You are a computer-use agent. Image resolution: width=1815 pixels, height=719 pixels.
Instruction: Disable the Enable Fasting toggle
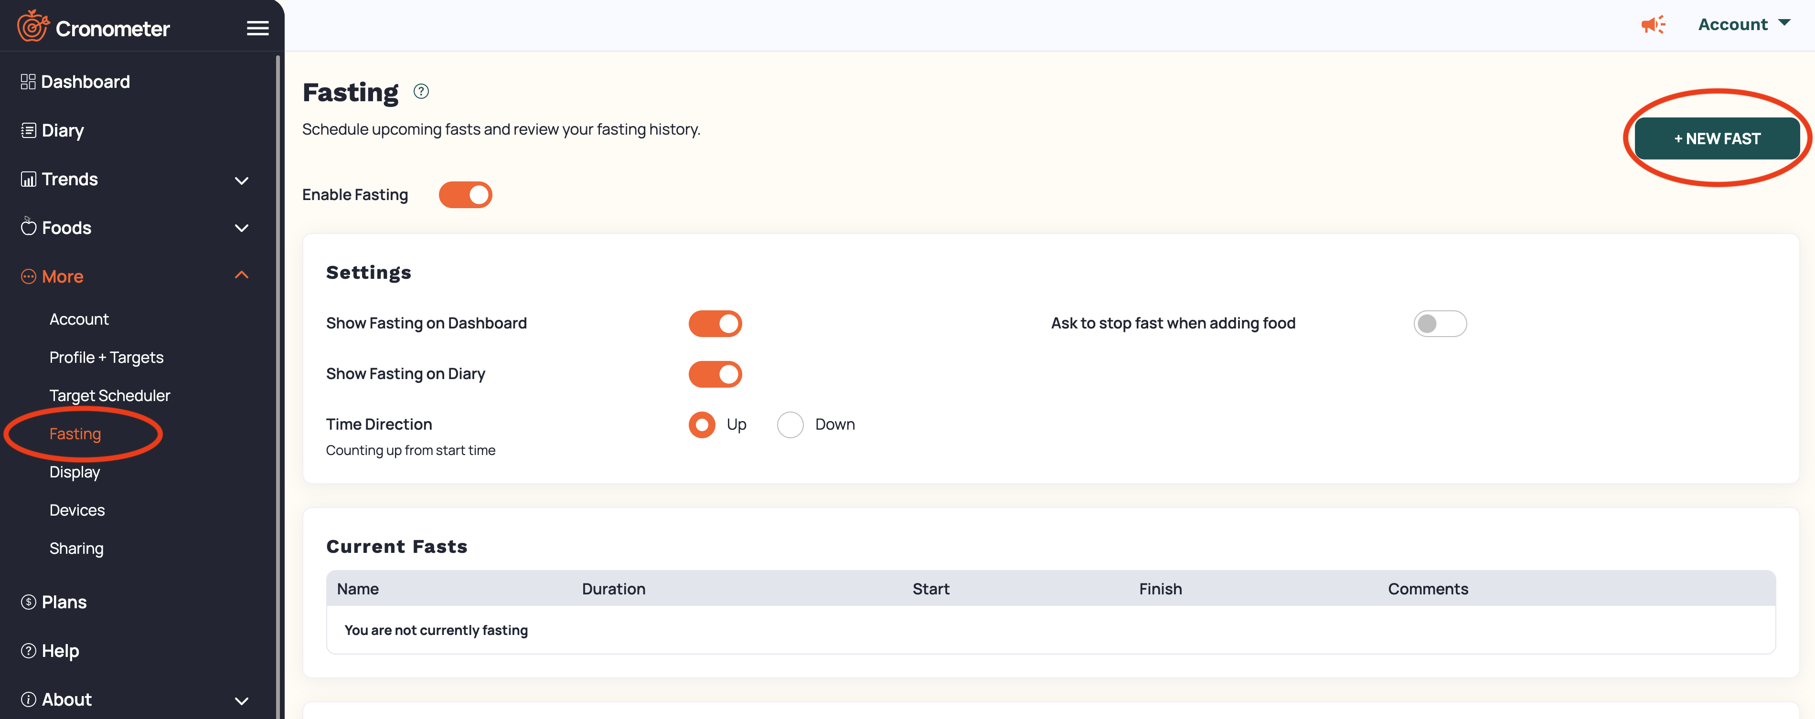[465, 195]
